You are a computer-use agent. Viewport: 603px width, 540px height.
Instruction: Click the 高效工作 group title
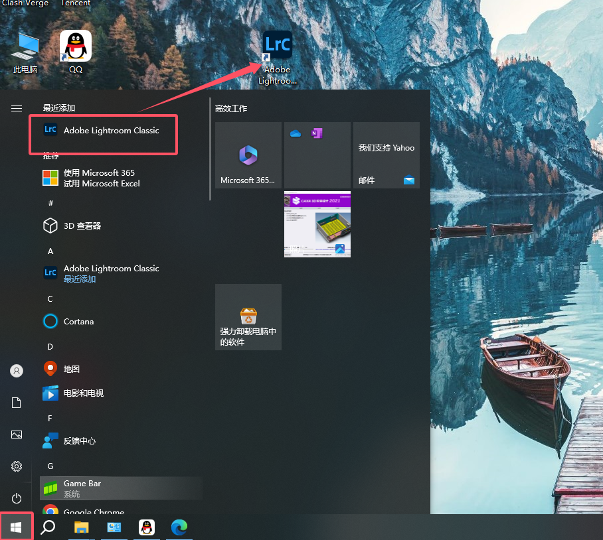pos(231,109)
